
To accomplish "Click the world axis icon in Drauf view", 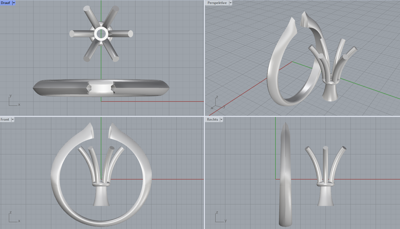I will (x=13, y=101).
